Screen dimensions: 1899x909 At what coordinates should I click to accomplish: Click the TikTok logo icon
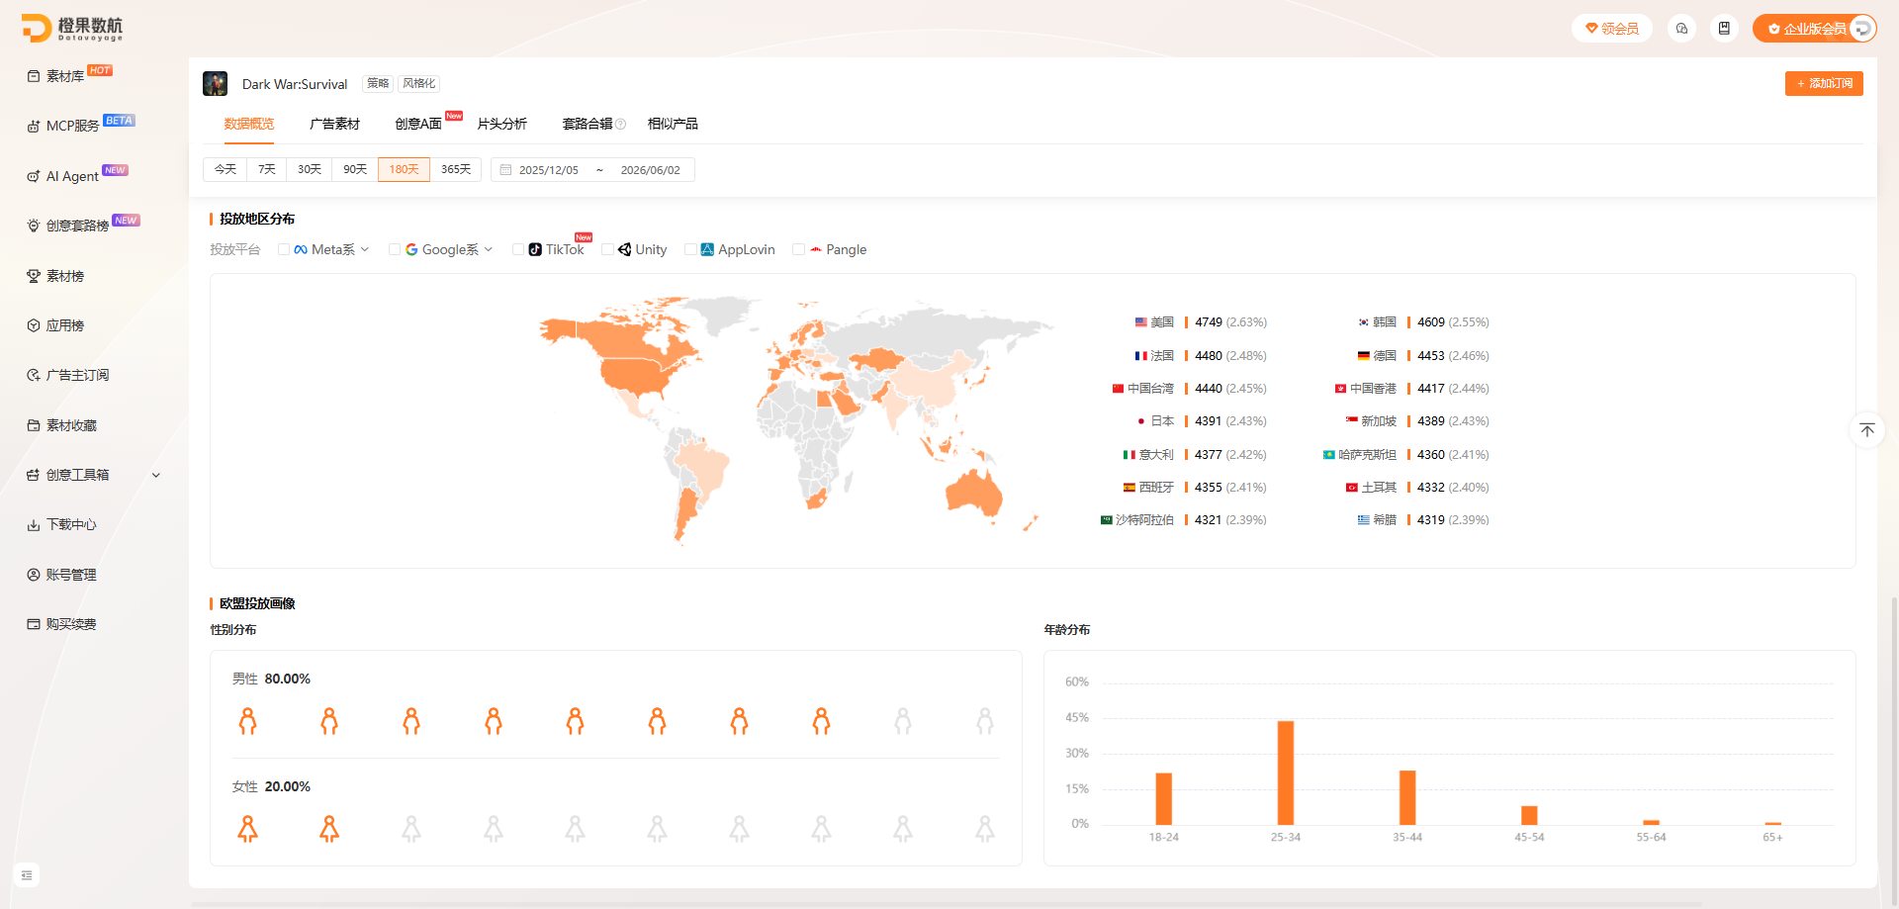(535, 250)
